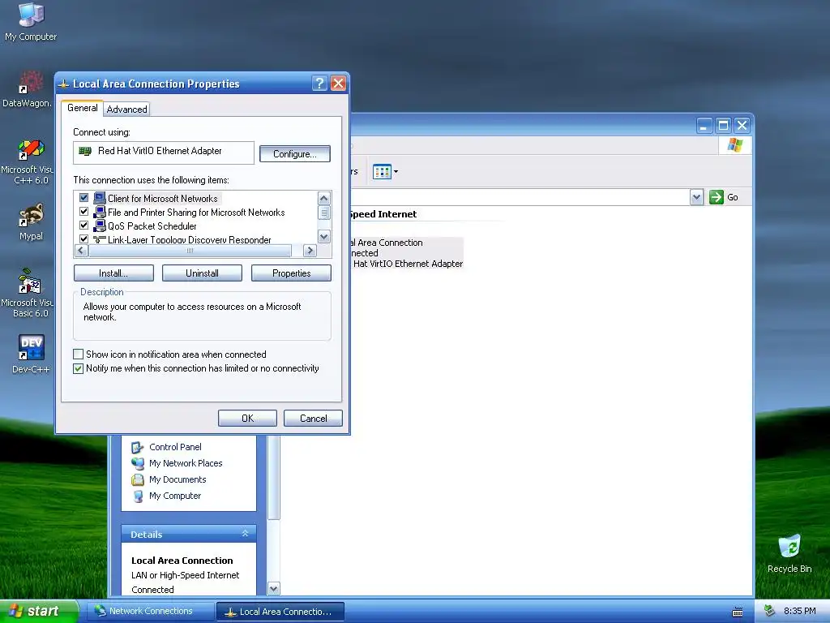Dismiss dialog with Cancel button
Viewport: 830px width, 623px height.
pyautogui.click(x=314, y=418)
